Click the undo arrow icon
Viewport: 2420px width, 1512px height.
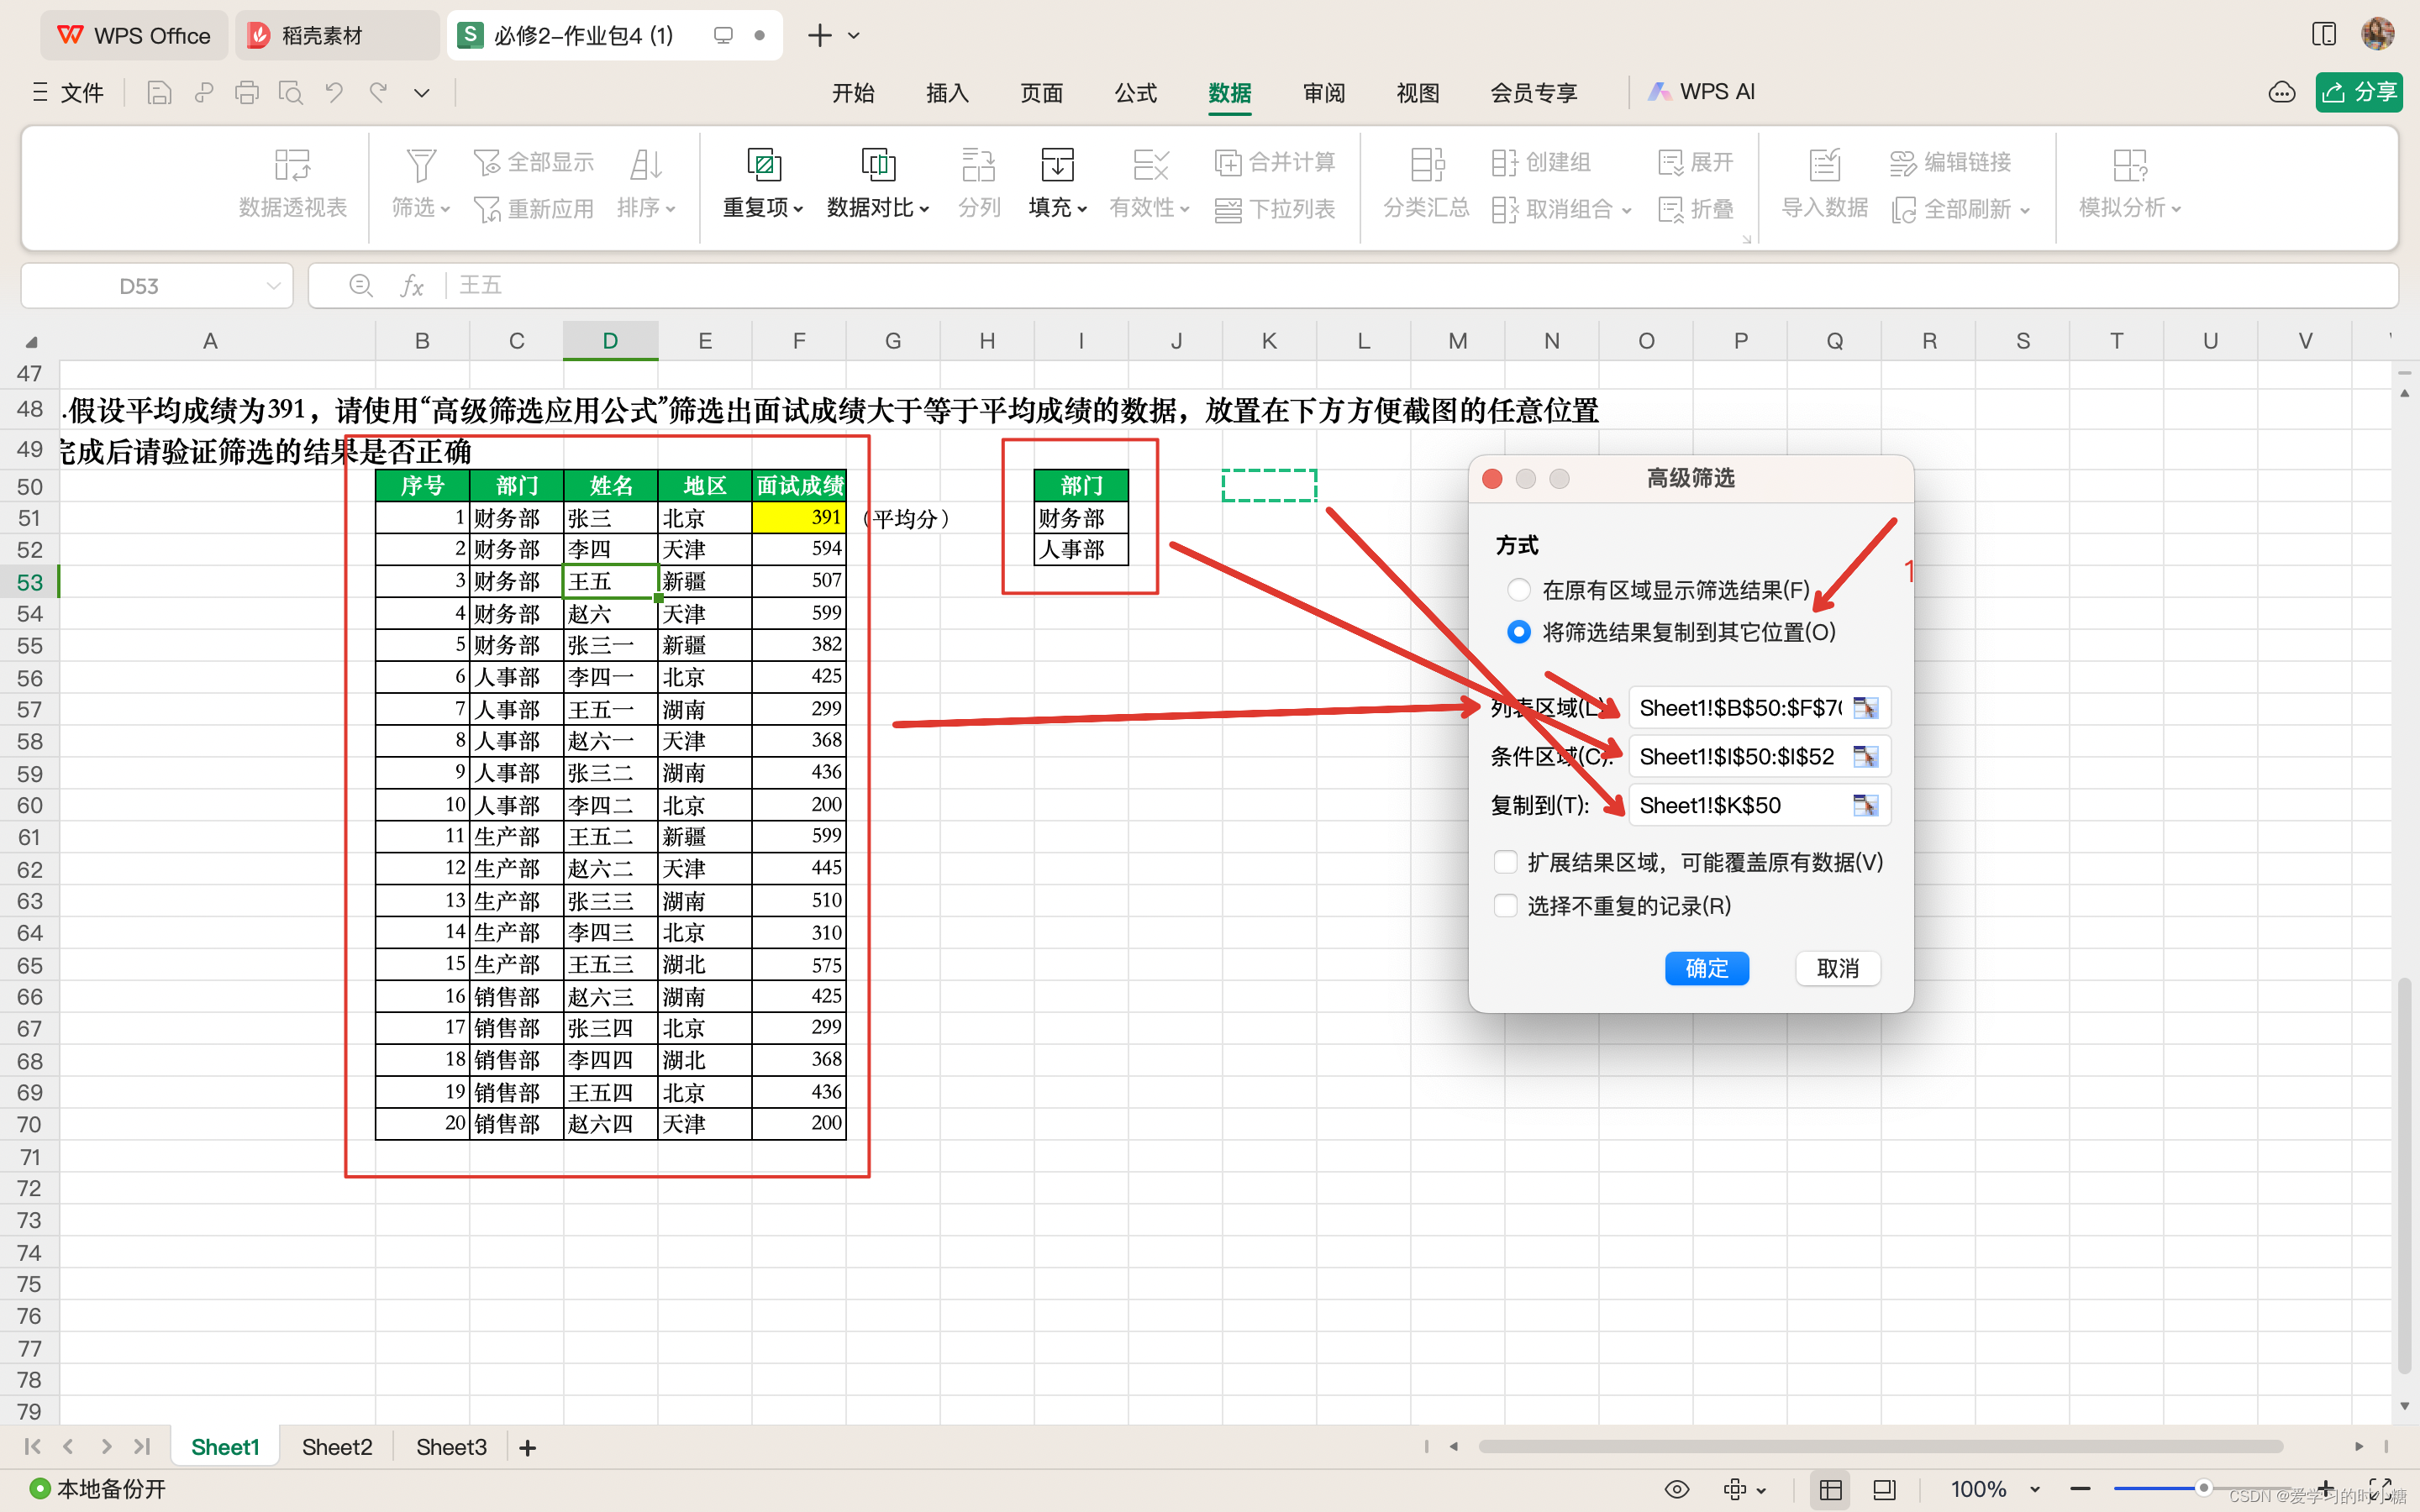point(334,93)
